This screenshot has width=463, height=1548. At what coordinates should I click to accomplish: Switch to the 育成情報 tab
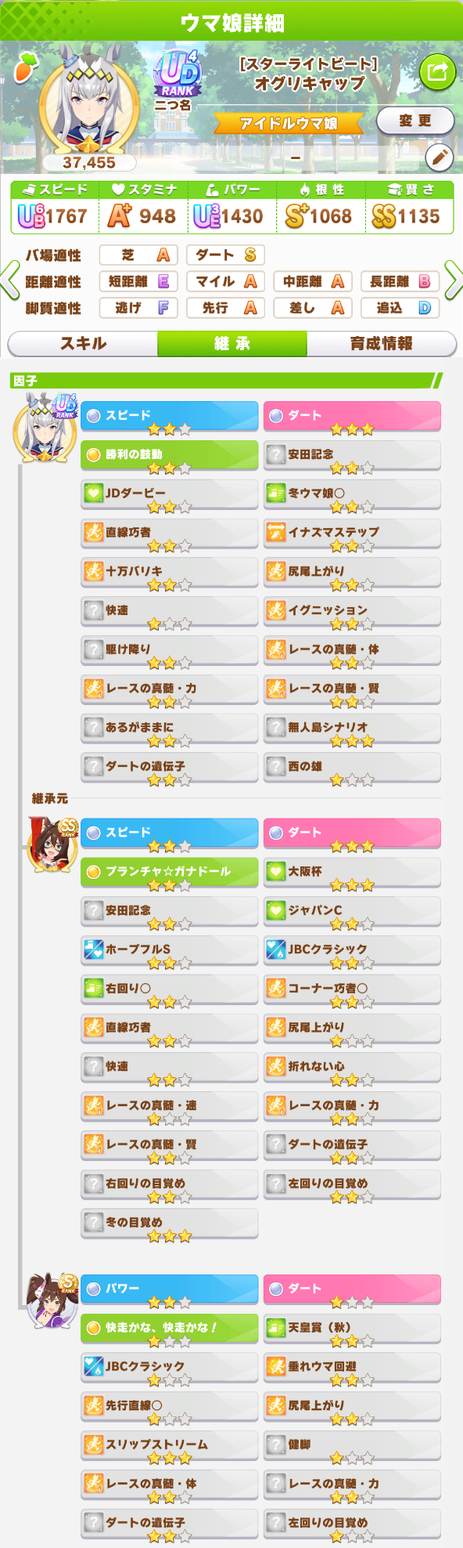382,343
